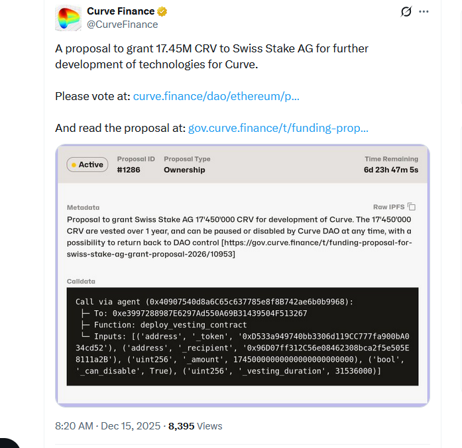
Task: Open the gov.curve.finance funding proposal link
Action: pyautogui.click(x=278, y=128)
